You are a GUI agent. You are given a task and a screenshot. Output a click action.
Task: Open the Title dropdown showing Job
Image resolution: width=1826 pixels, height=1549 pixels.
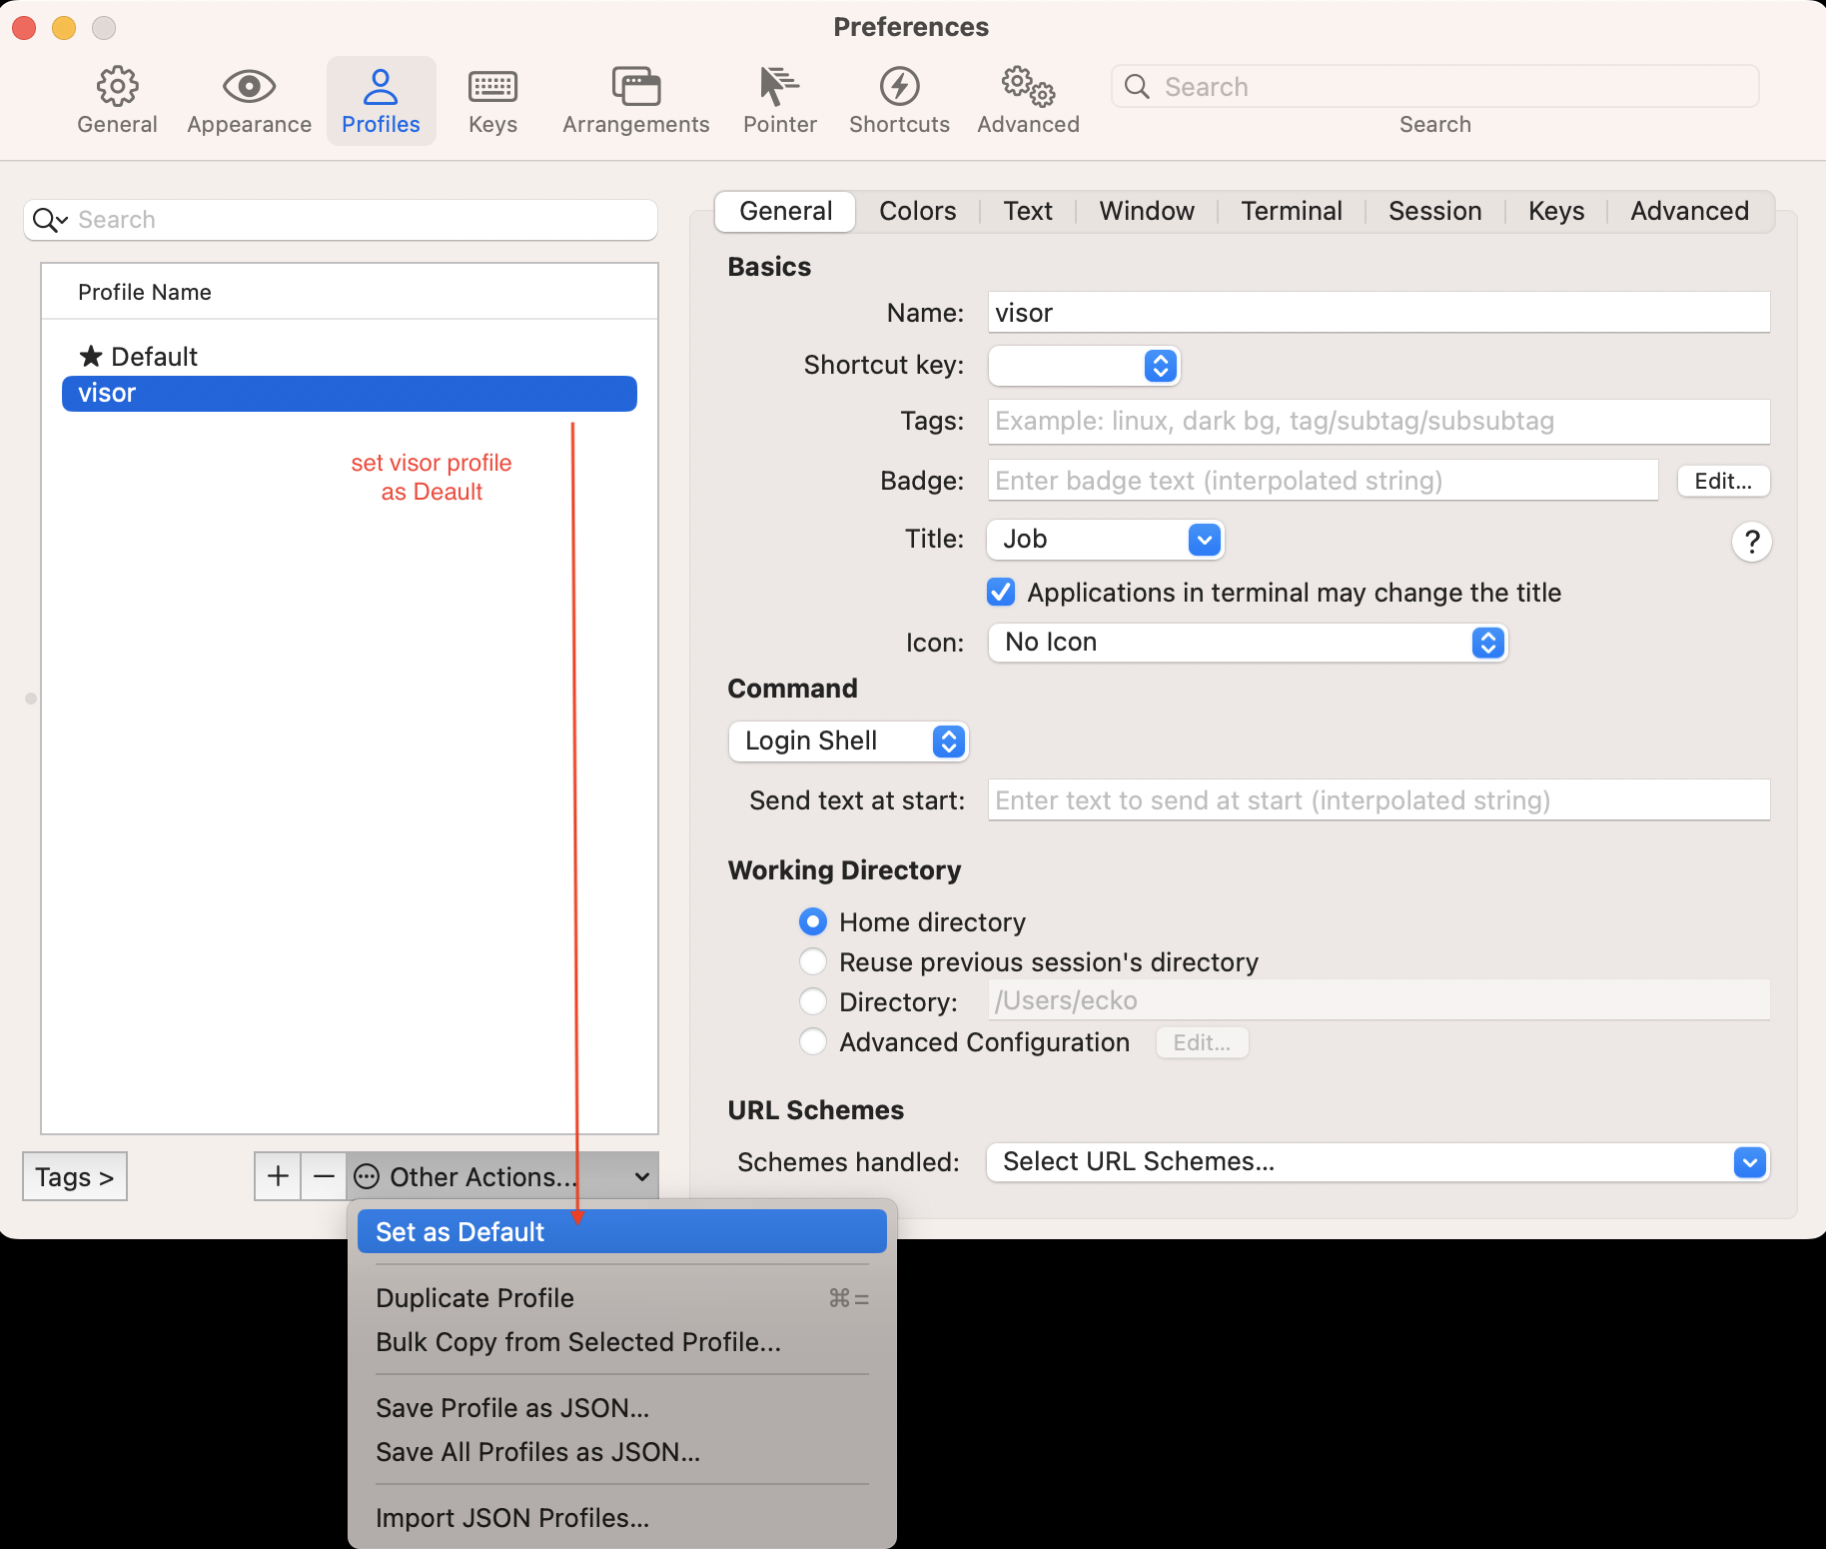click(1105, 540)
